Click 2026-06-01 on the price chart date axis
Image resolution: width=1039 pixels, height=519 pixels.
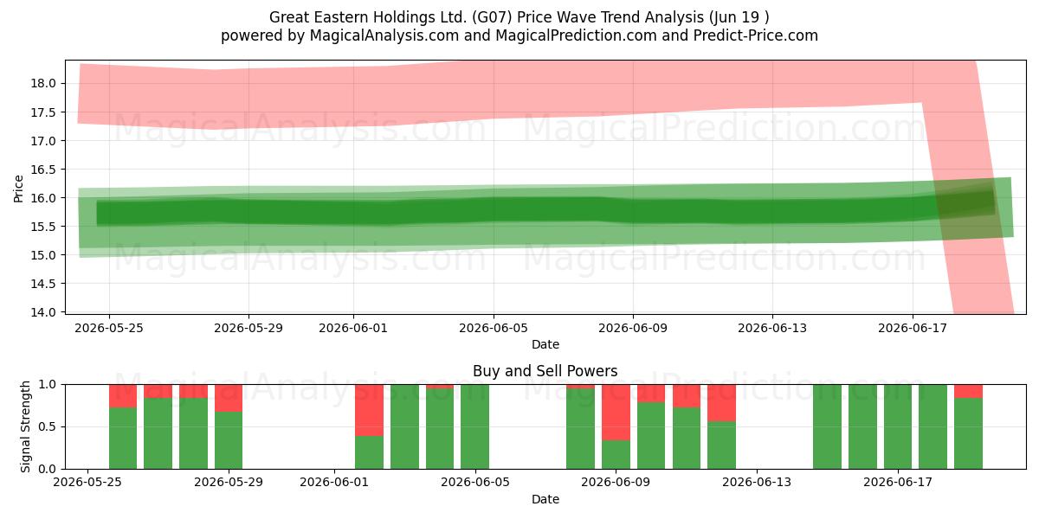353,329
